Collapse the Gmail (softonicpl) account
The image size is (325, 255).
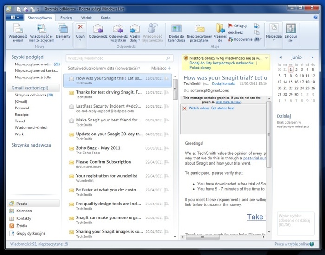point(33,88)
